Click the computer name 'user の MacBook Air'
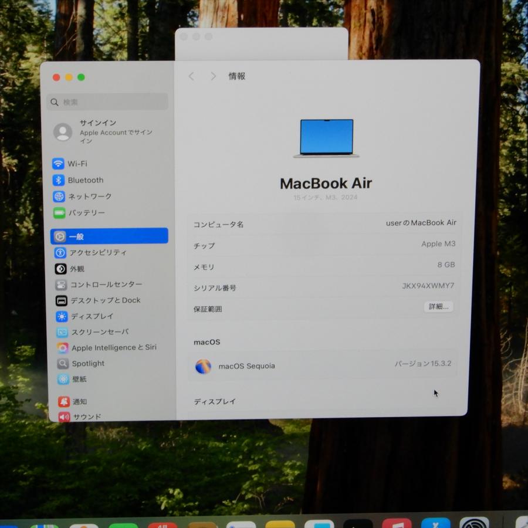The image size is (528, 528). coord(421,223)
